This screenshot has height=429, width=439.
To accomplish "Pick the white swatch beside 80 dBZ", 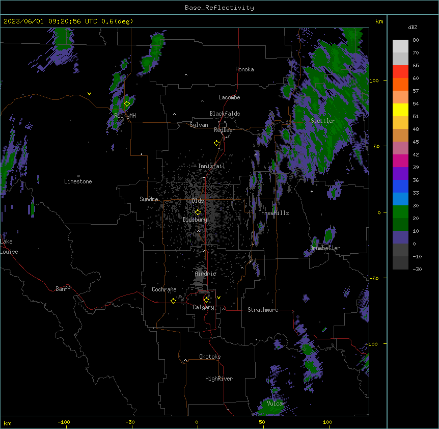I will pos(400,46).
